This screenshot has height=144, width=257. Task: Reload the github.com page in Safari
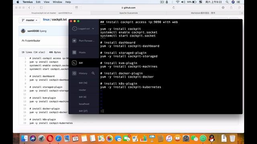(x=173, y=8)
